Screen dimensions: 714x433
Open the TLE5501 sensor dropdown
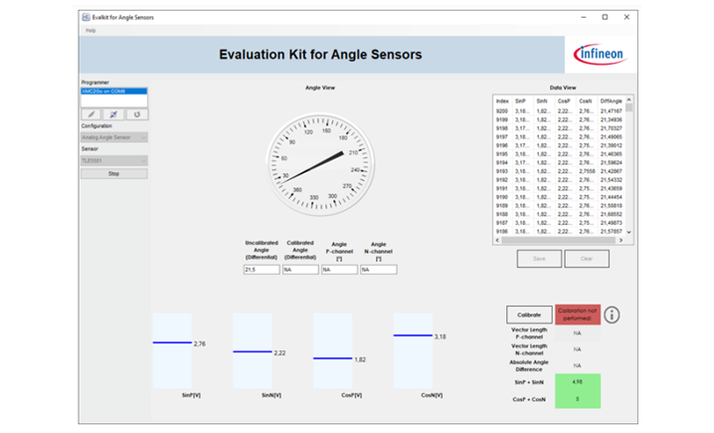point(113,159)
